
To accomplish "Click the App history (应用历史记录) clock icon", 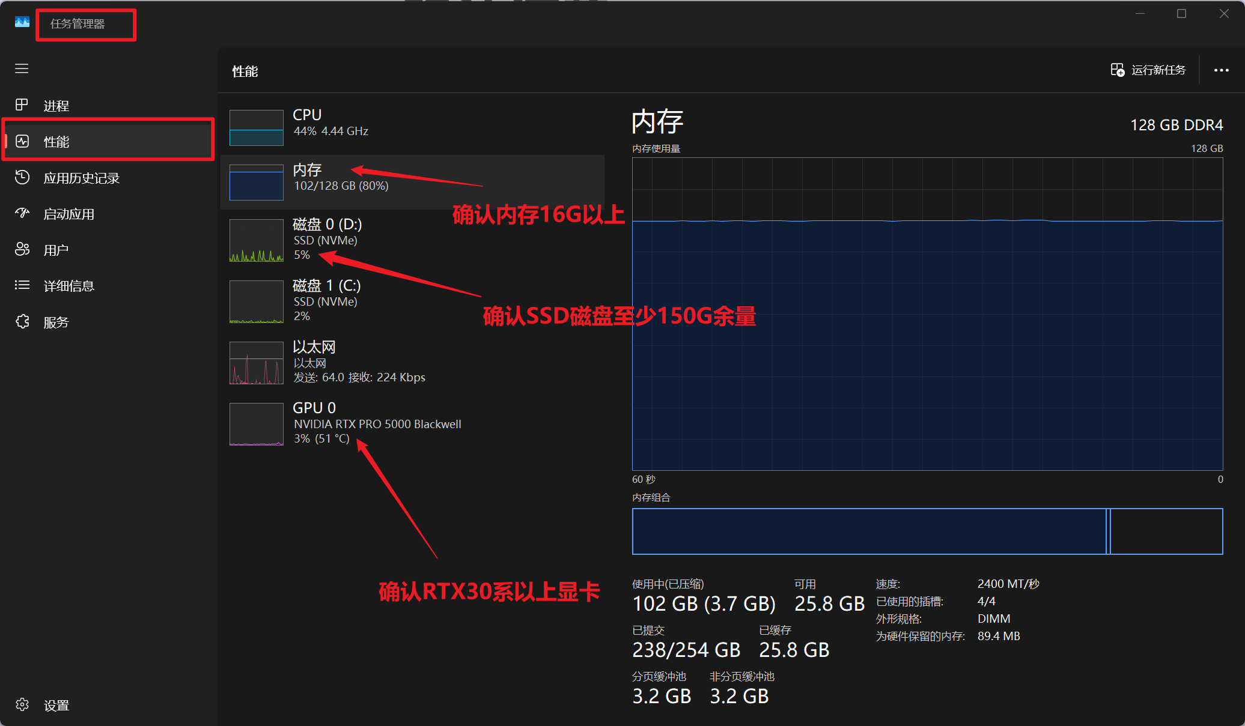I will 22,177.
